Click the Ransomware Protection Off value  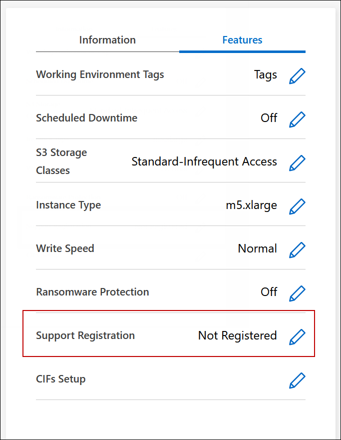pyautogui.click(x=269, y=292)
